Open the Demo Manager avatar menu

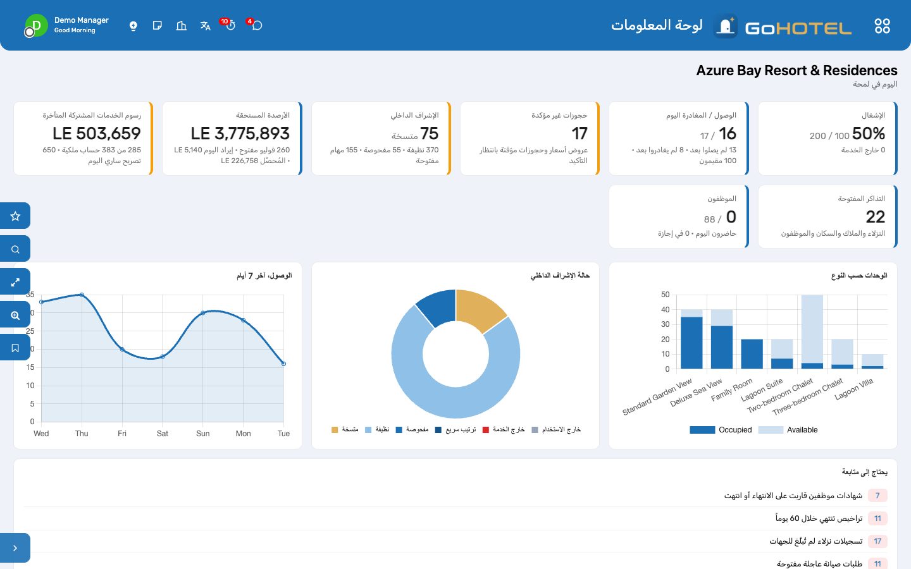coord(36,26)
